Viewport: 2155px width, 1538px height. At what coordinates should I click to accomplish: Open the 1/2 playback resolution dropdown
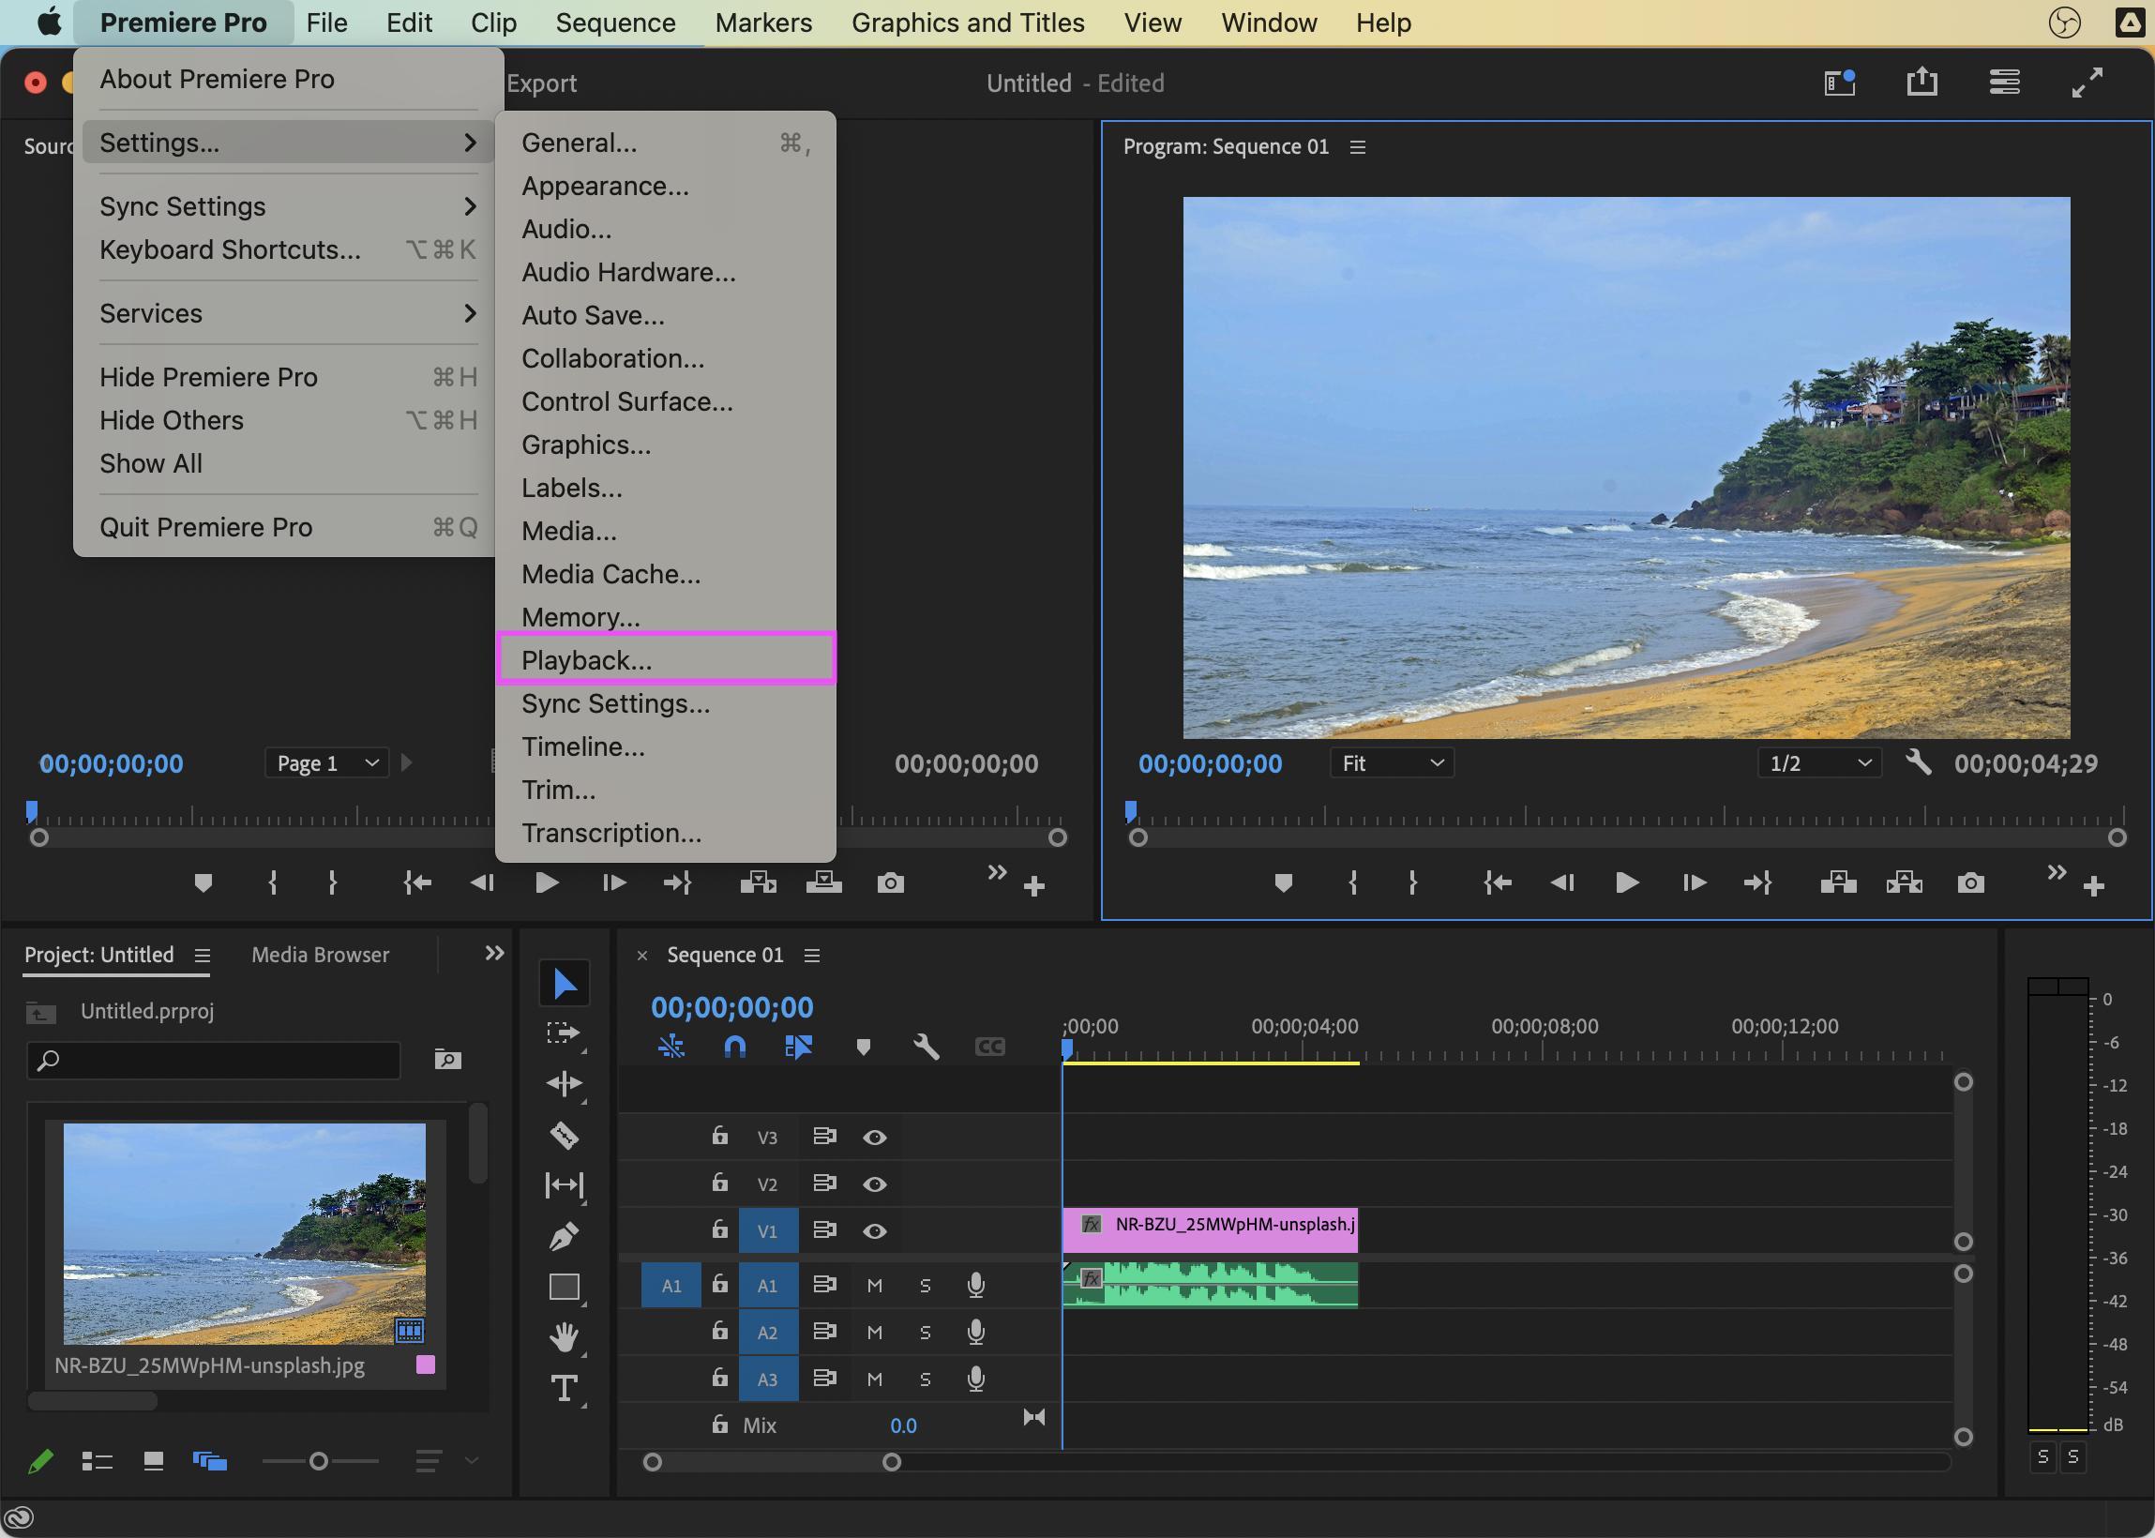(1819, 763)
